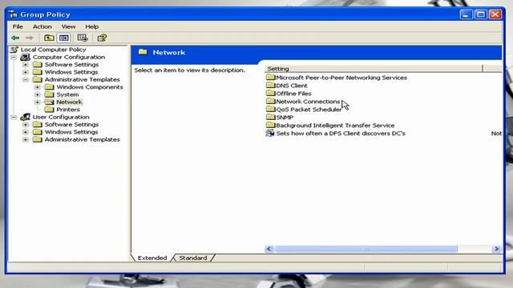The width and height of the screenshot is (513, 288).
Task: Expand the System tree node
Action: [x=38, y=94]
